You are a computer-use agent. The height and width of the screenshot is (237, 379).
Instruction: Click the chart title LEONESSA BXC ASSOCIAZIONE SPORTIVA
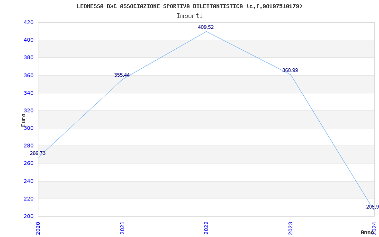[x=189, y=6]
